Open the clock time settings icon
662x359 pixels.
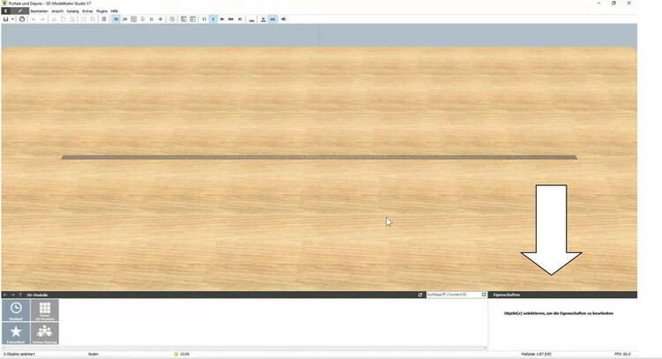172,19
